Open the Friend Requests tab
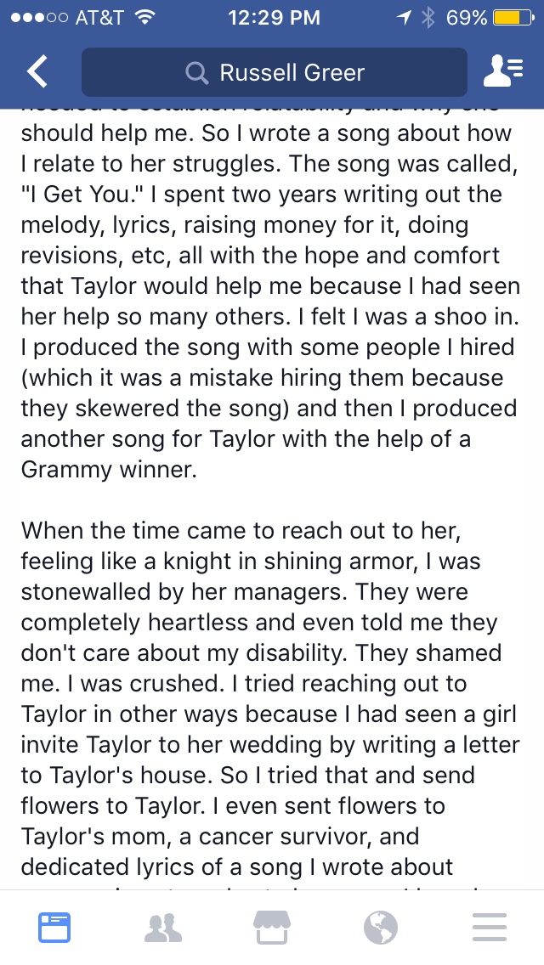 (x=163, y=928)
